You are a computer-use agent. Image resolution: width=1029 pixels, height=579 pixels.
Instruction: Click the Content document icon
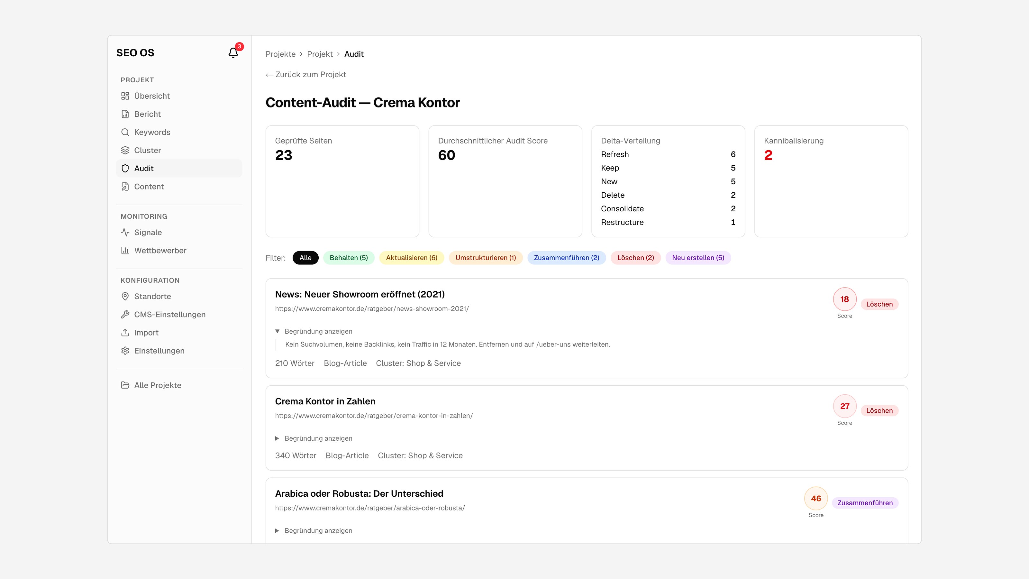coord(125,187)
